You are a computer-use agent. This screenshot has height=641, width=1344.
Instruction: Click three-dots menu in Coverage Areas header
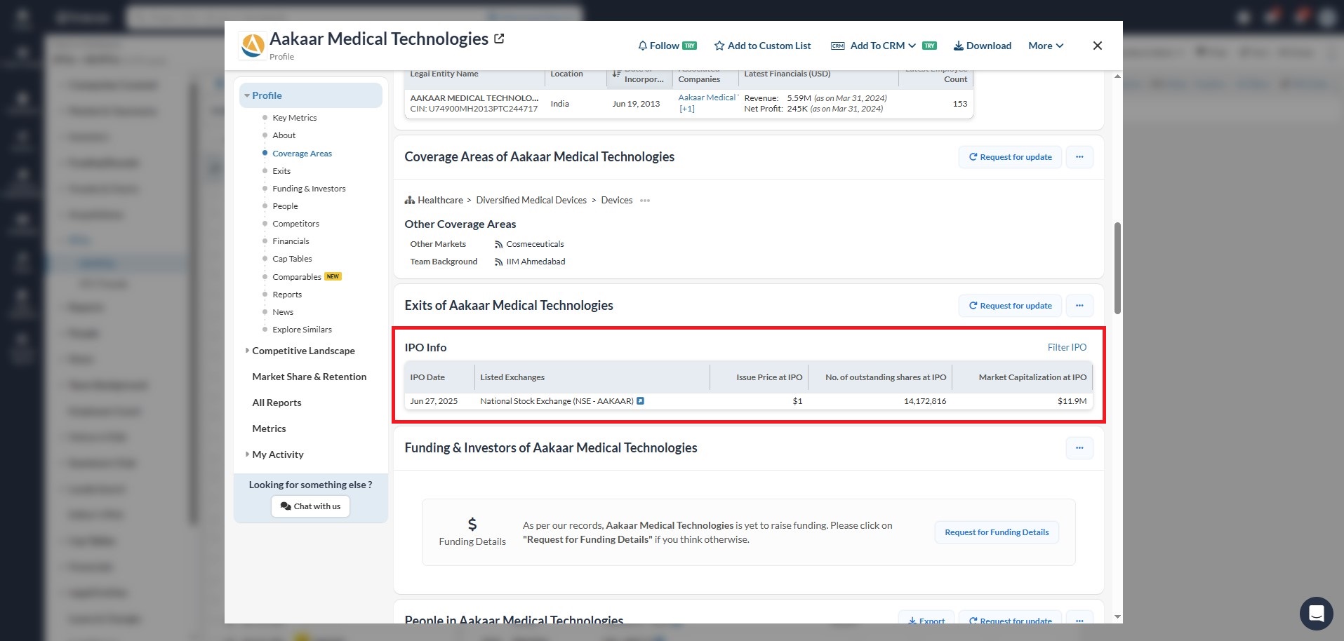pyautogui.click(x=1079, y=157)
